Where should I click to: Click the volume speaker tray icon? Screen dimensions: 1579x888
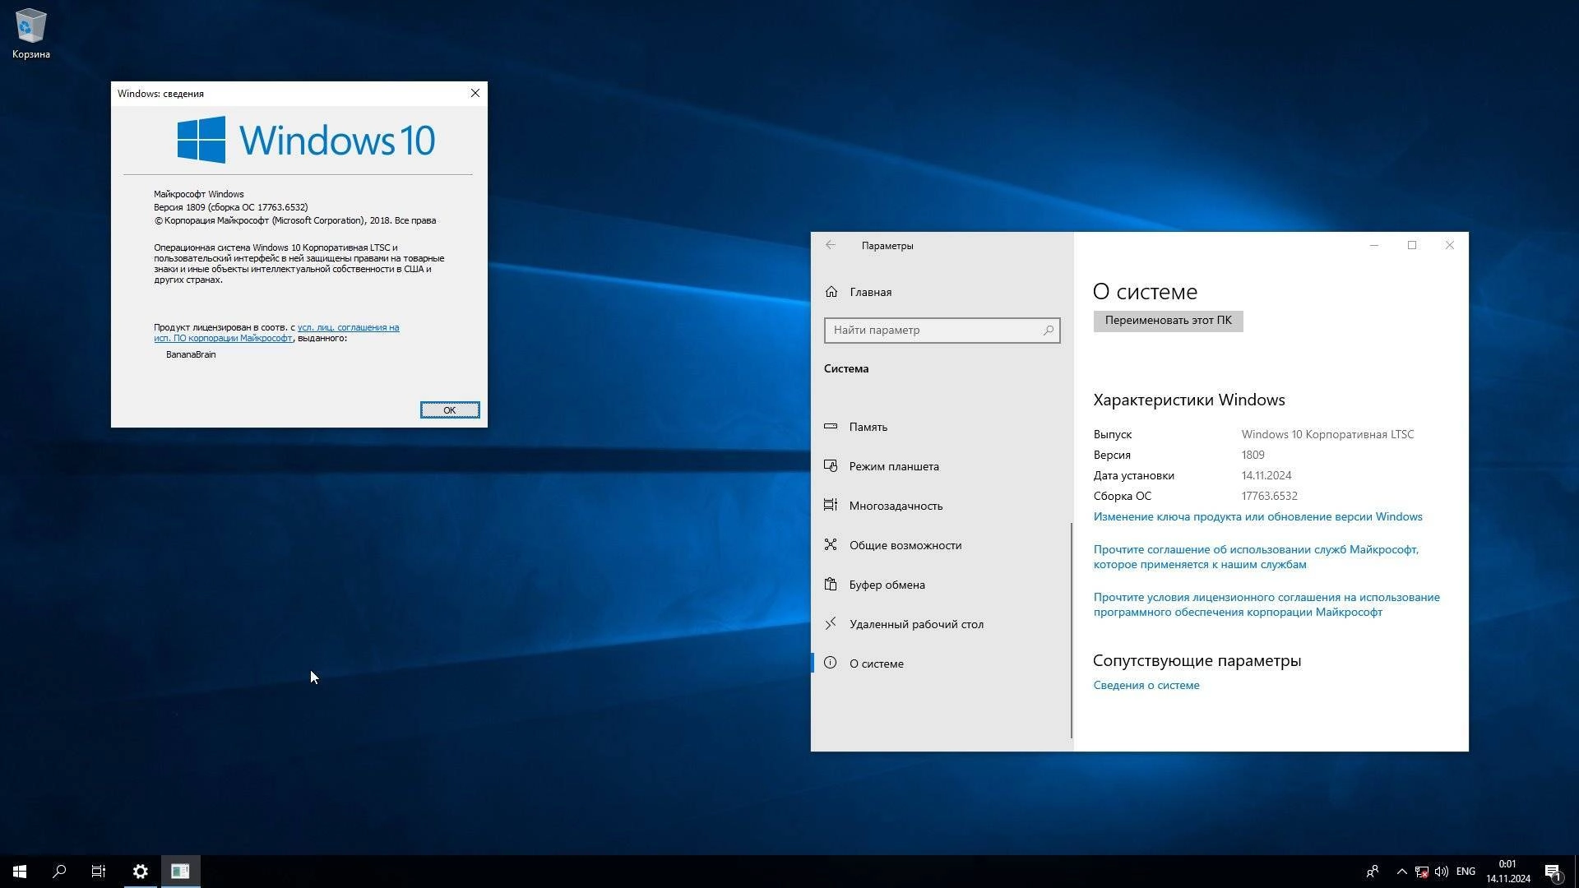pos(1441,872)
